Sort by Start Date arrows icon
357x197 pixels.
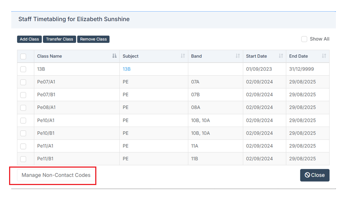[281, 56]
